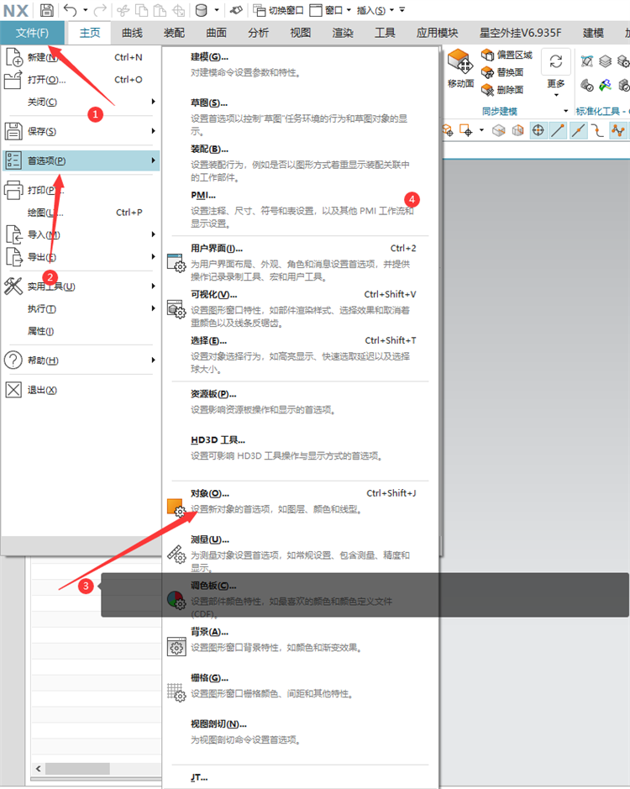Switch to the 分析 tab

point(258,33)
